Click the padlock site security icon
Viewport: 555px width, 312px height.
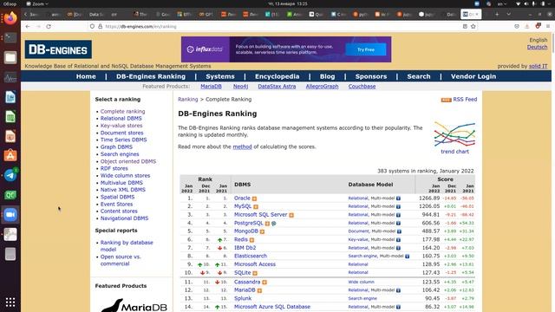[101, 27]
